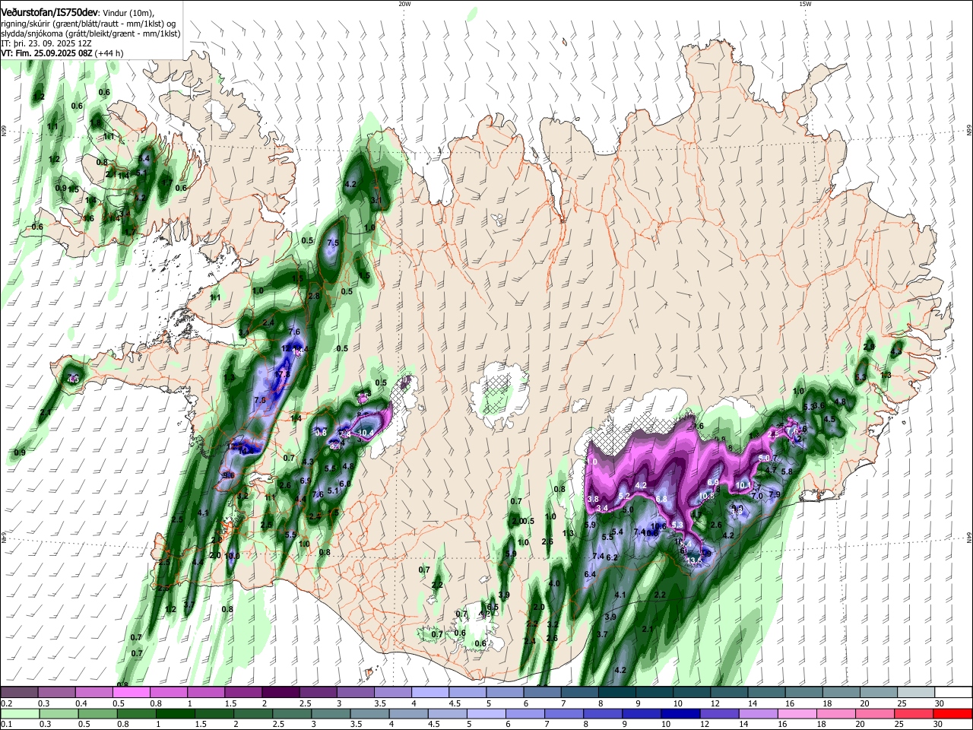Click the 0.1 label in the lower legend
This screenshot has height=730, width=973.
point(6,725)
